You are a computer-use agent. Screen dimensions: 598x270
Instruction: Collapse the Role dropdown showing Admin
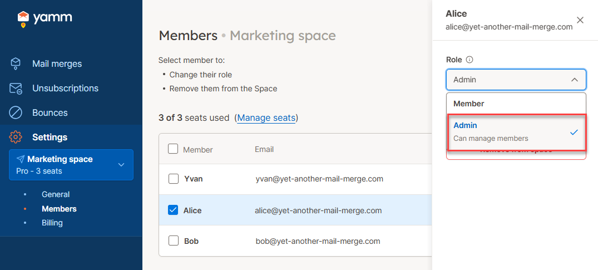point(575,80)
